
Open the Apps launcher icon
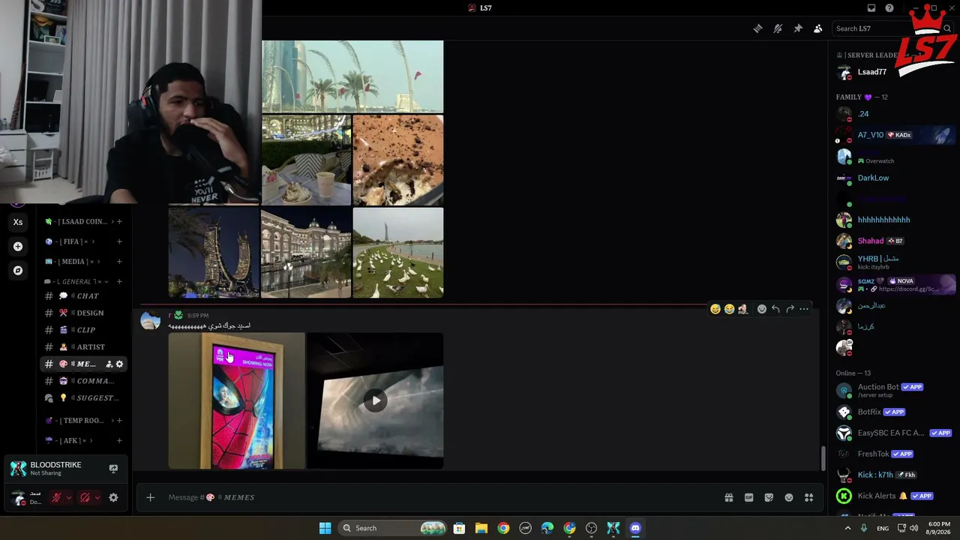point(809,497)
